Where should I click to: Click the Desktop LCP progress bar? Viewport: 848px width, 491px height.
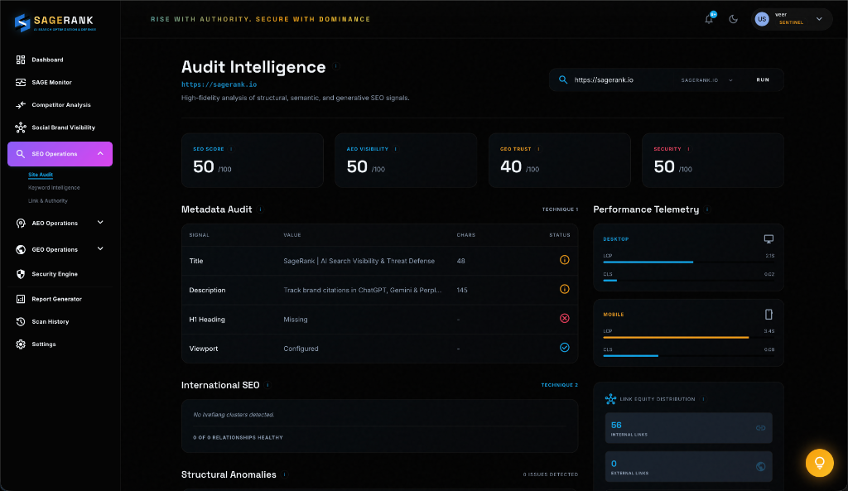click(688, 262)
